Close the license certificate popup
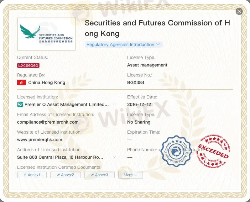Screen dimensions: 250x202 click(239, 12)
